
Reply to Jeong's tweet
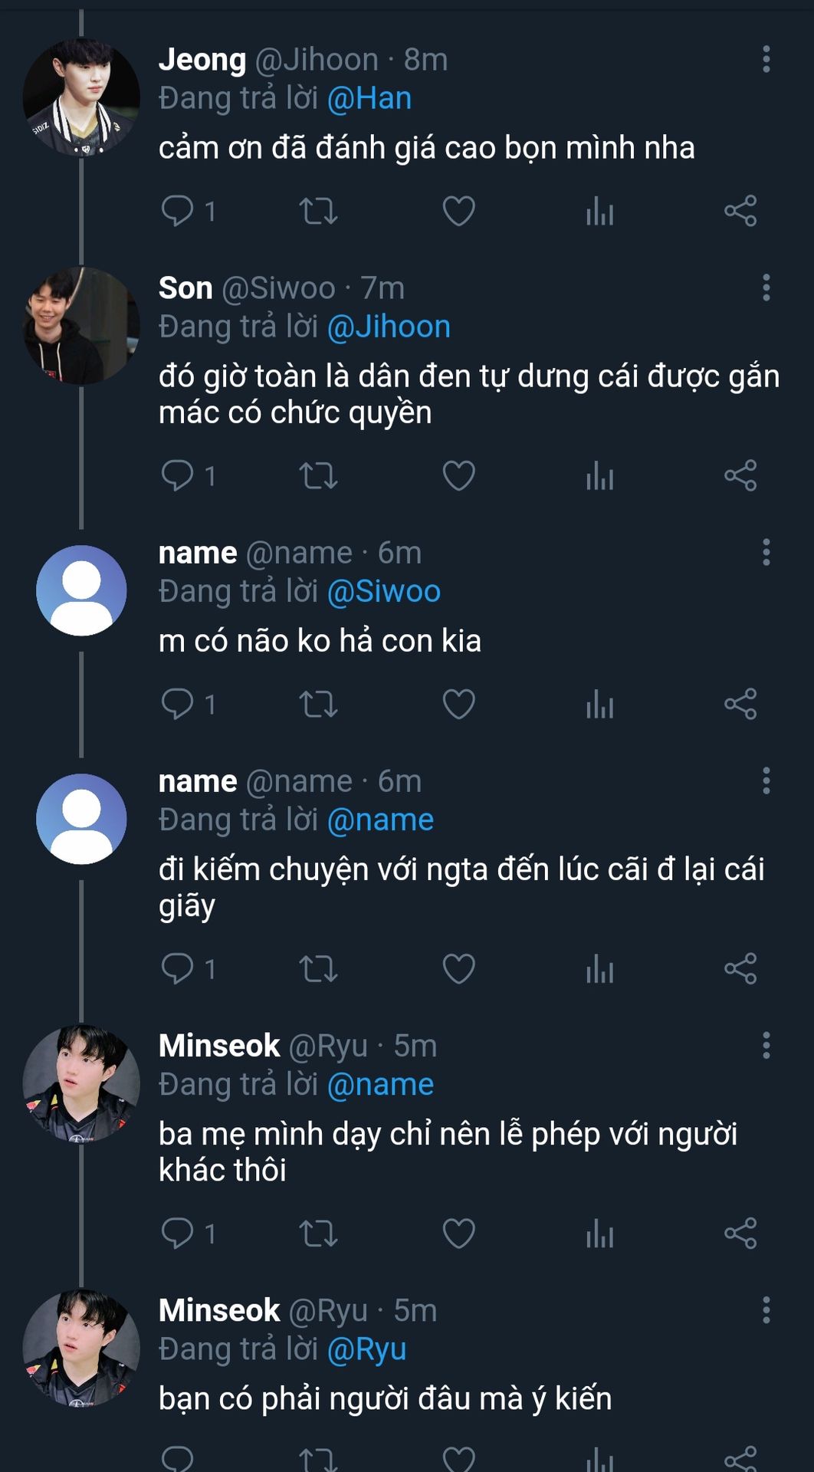pyautogui.click(x=178, y=211)
